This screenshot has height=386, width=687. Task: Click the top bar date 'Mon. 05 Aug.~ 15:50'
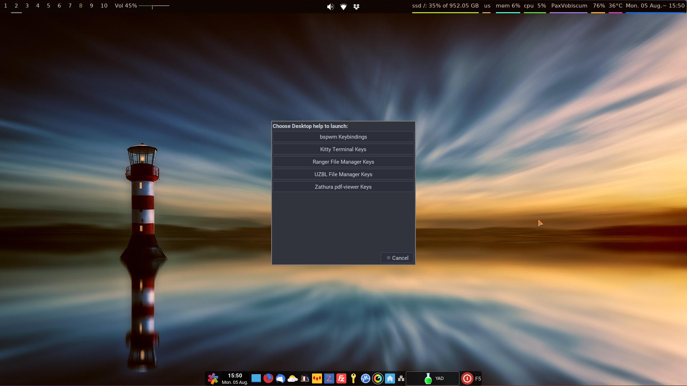click(x=655, y=6)
